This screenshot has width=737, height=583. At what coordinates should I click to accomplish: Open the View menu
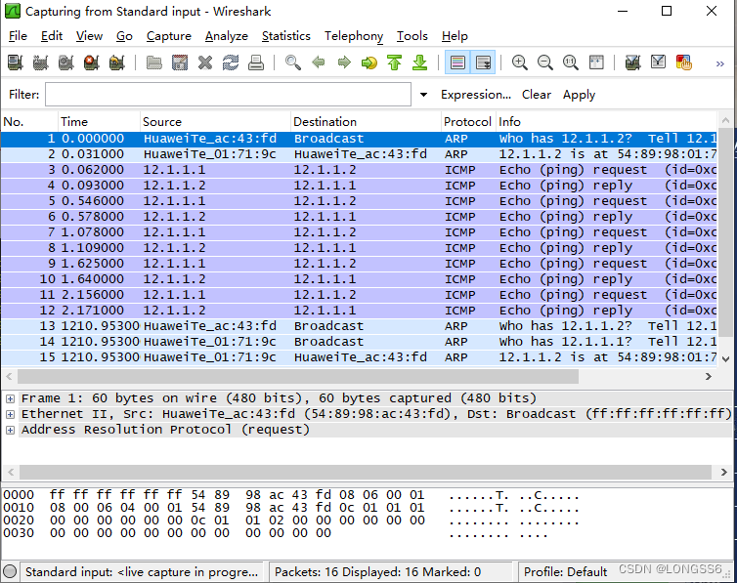(89, 36)
